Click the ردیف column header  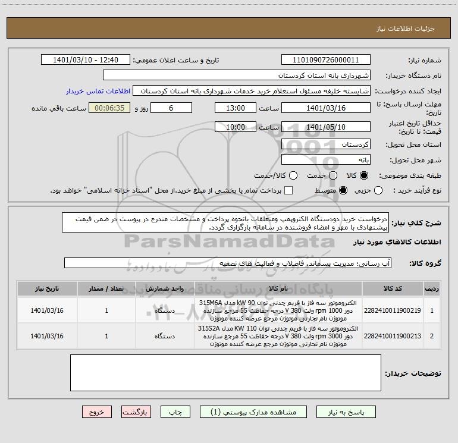tap(432, 289)
